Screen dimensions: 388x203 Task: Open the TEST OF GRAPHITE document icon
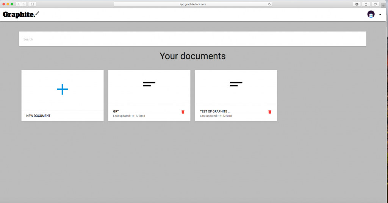coord(236,84)
